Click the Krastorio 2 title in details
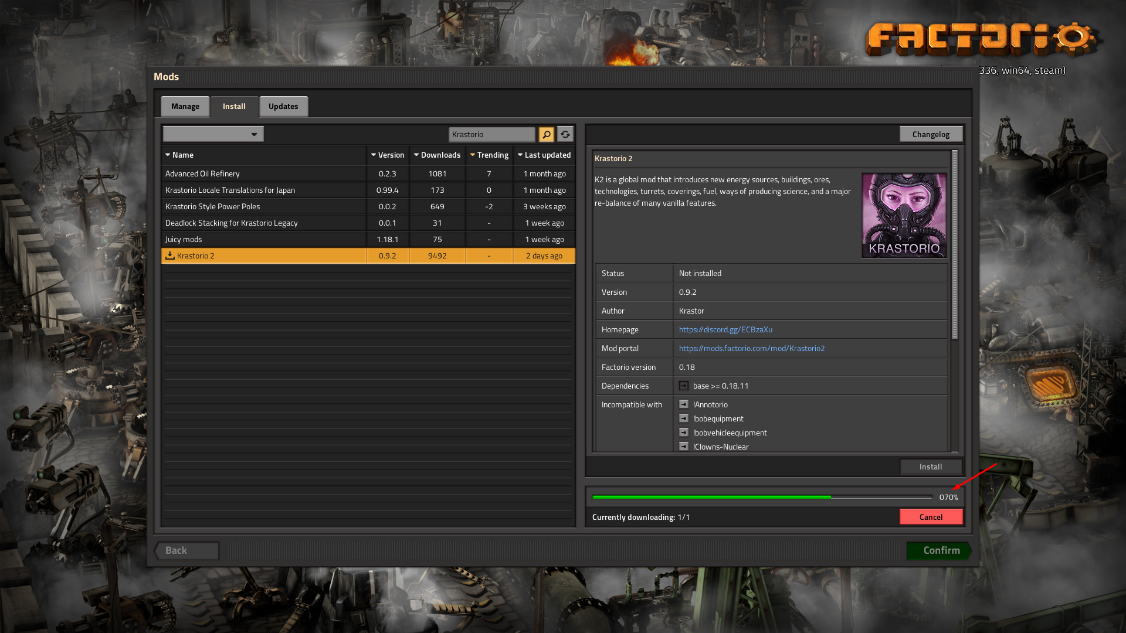Image resolution: width=1126 pixels, height=633 pixels. pyautogui.click(x=613, y=158)
